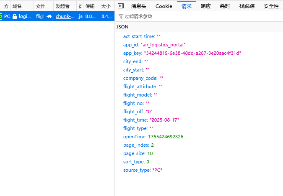Click the filter funnel icon
Screen dimensions: 283x196
121,17
